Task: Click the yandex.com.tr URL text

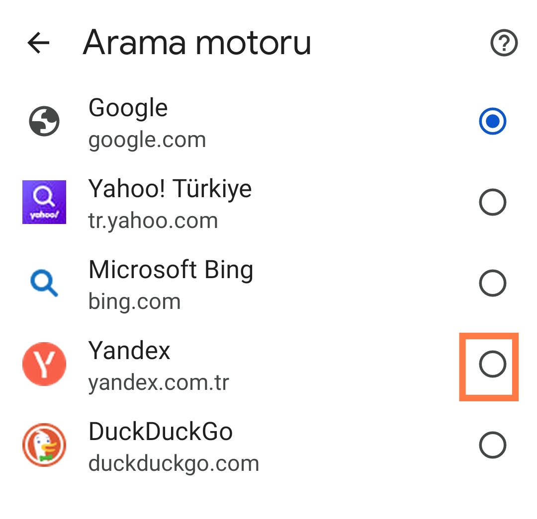Action: [159, 382]
